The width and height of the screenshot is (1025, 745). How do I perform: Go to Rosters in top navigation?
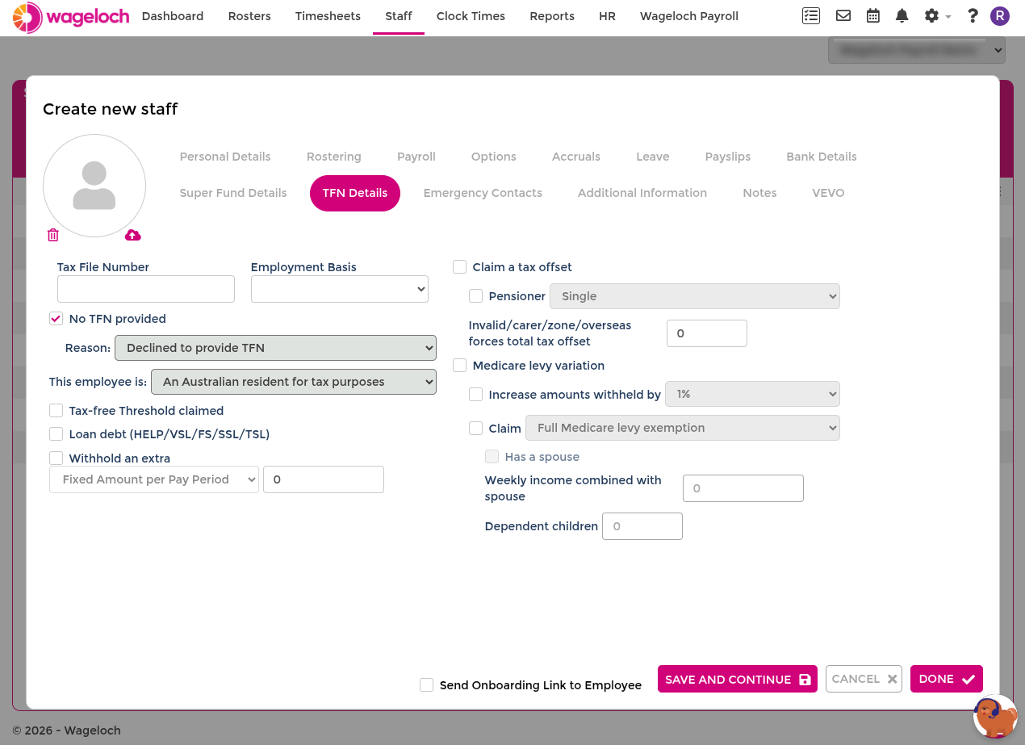(249, 16)
